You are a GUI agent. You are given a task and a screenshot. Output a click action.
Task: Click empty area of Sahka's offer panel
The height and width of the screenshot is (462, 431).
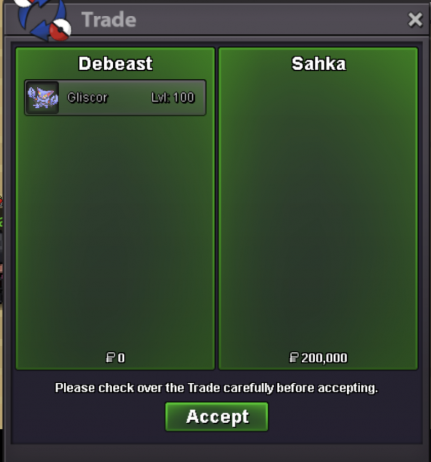(x=318, y=212)
